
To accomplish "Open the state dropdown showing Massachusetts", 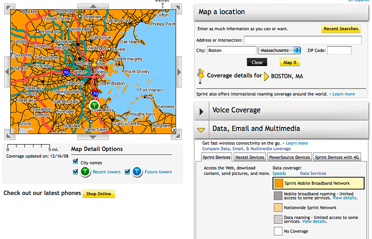I will [279, 50].
